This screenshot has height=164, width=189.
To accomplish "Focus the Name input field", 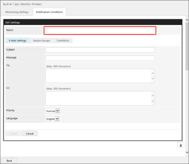I will [100, 31].
